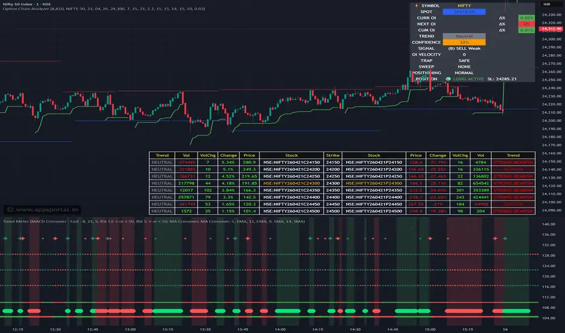Click the call volume -574496 cell
Viewport: 565px width, 333px height.
186,162
